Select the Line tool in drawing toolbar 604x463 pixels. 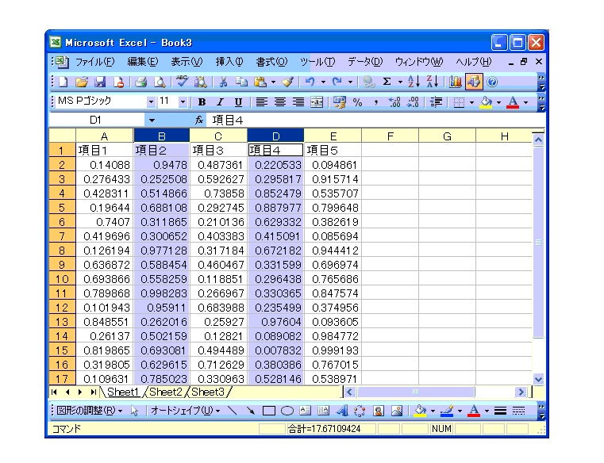(233, 411)
